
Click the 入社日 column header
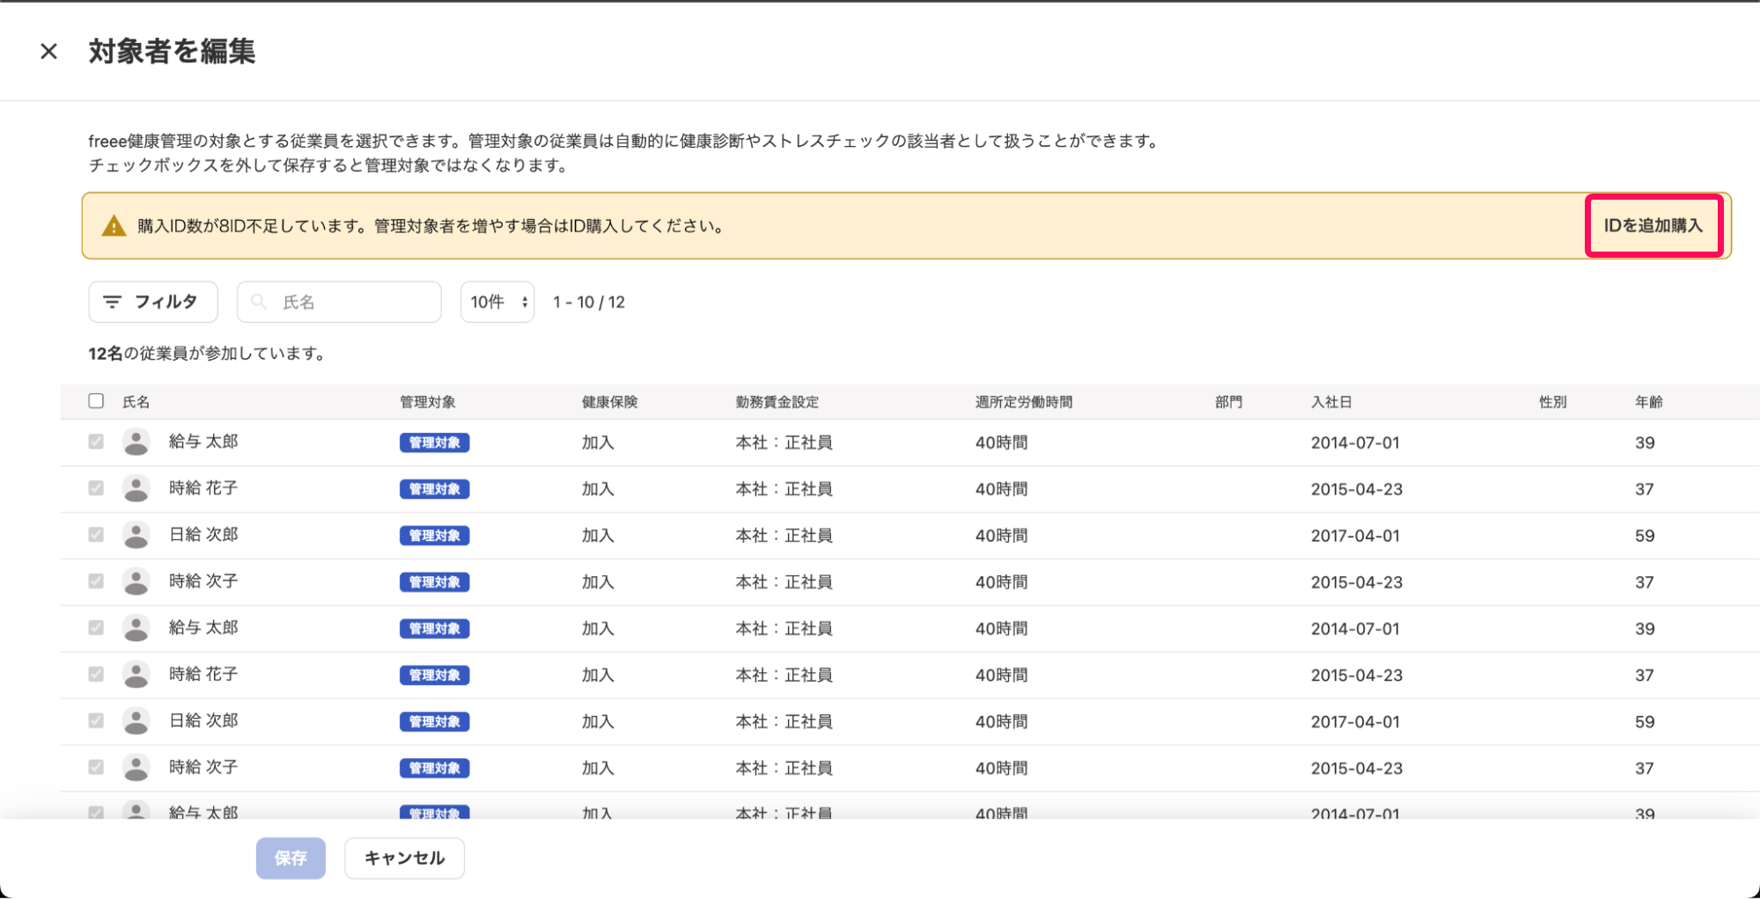[1331, 402]
